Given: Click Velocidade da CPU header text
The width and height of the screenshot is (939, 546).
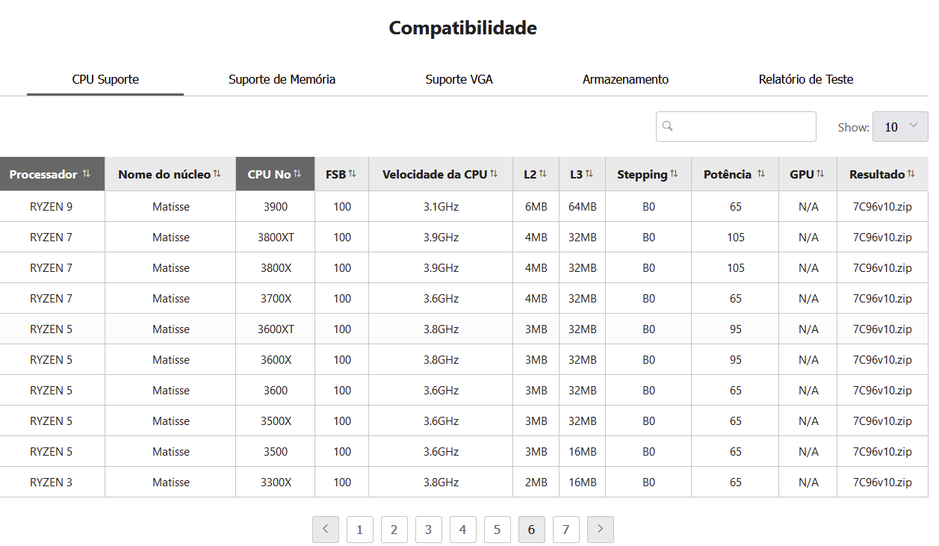Looking at the screenshot, I should (434, 174).
